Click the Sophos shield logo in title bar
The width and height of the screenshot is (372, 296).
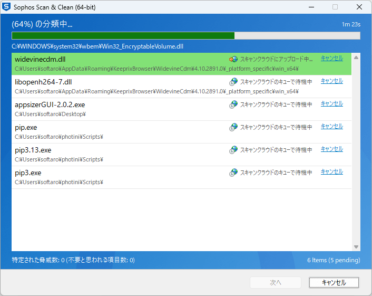click(x=6, y=7)
